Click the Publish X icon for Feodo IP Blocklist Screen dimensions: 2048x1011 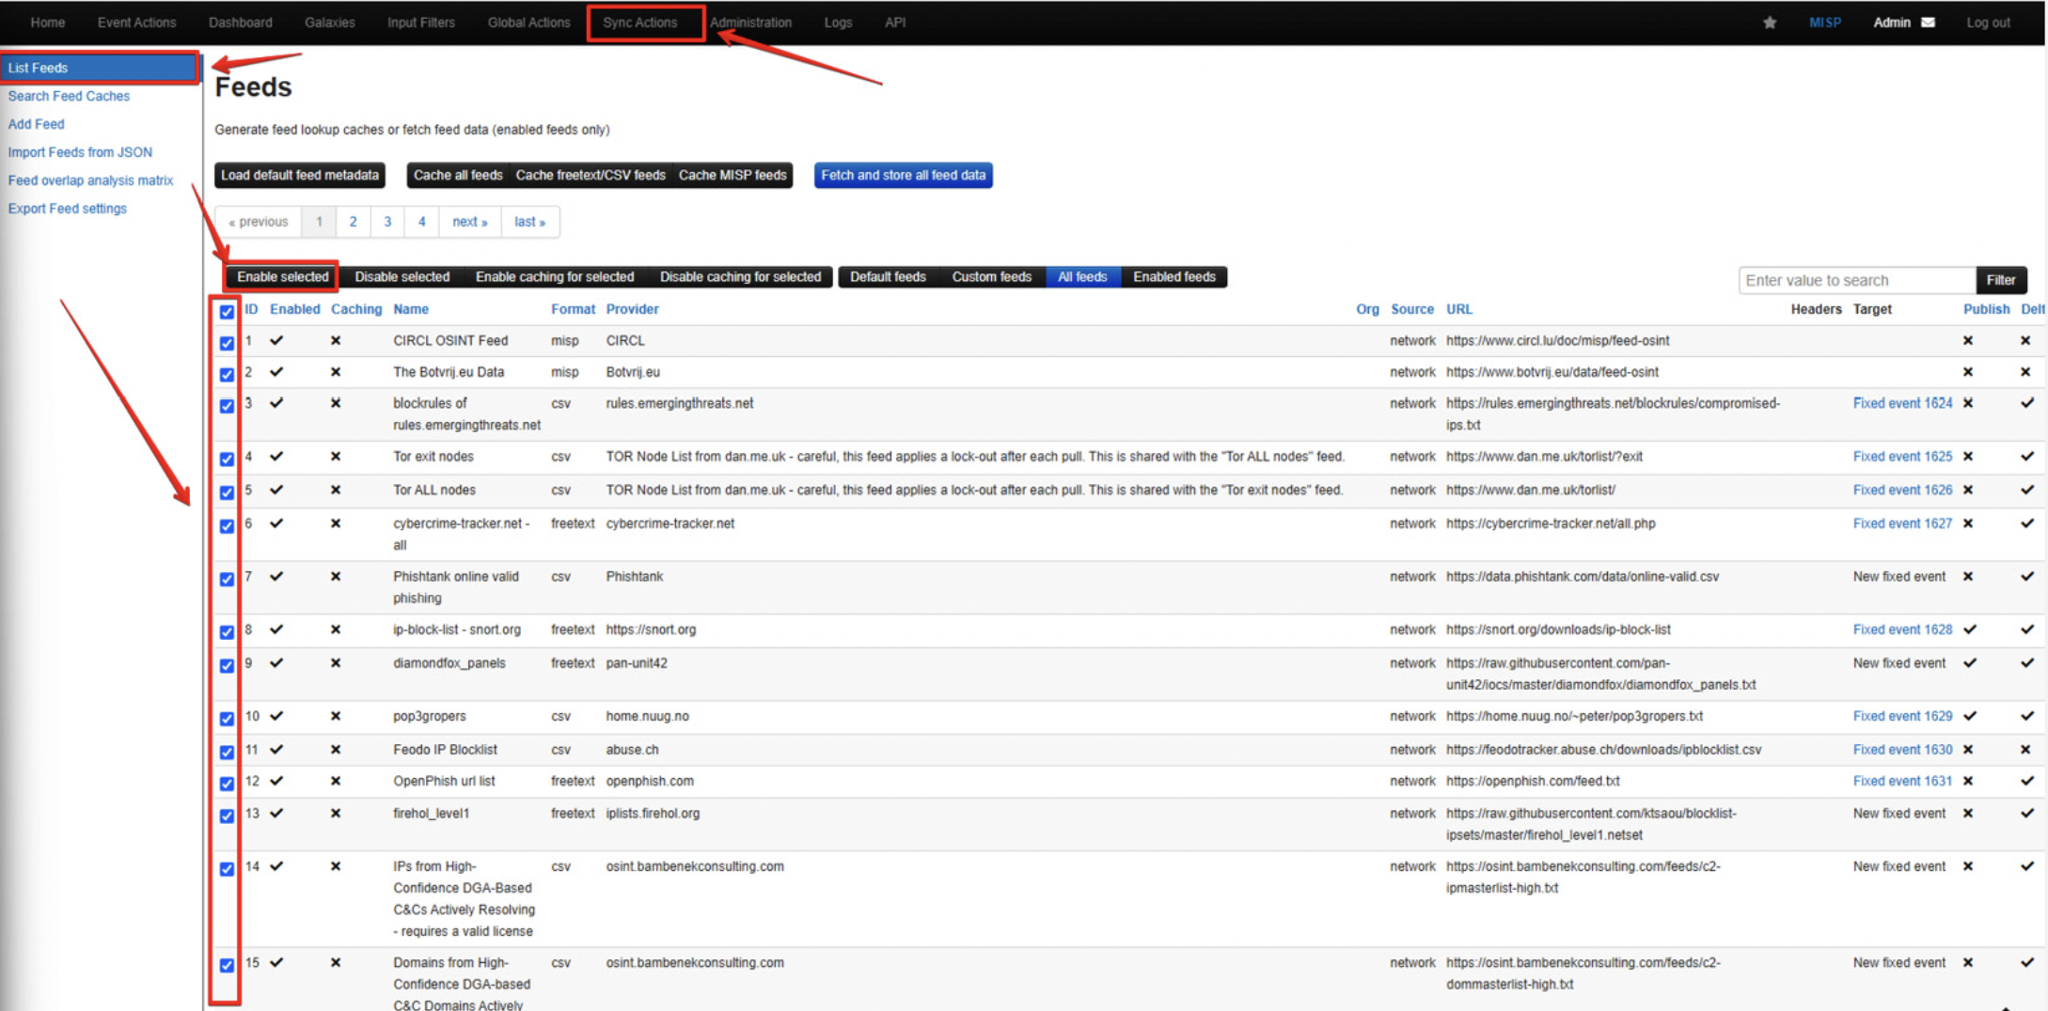[x=1968, y=750]
